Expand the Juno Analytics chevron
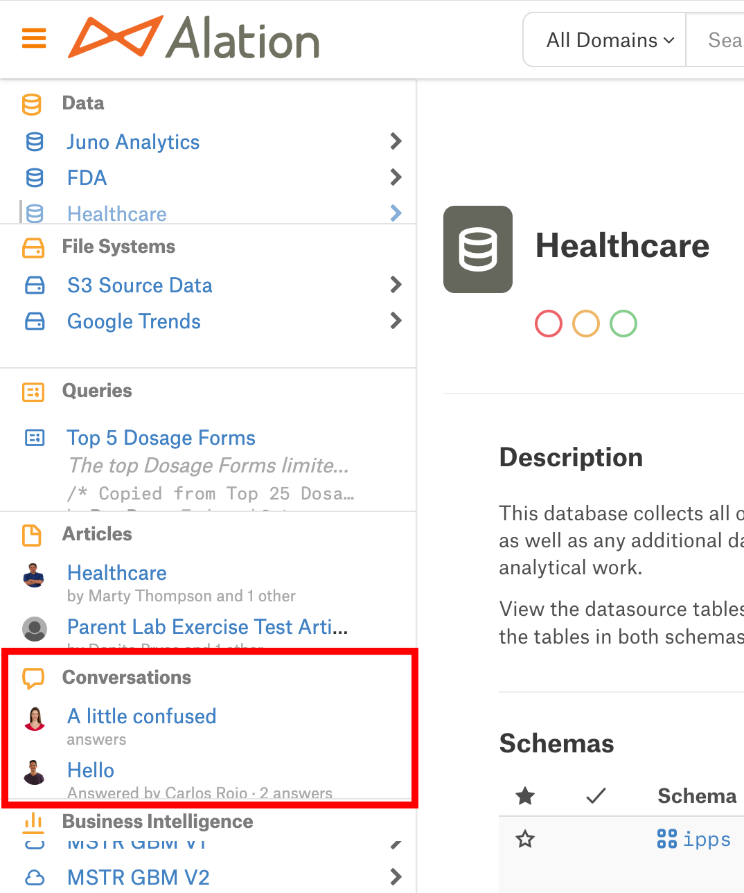The image size is (744, 893). pyautogui.click(x=396, y=141)
